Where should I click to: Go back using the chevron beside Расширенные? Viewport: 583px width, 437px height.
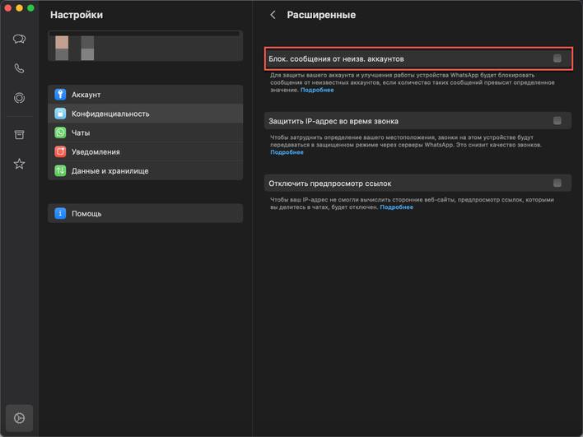[x=273, y=15]
